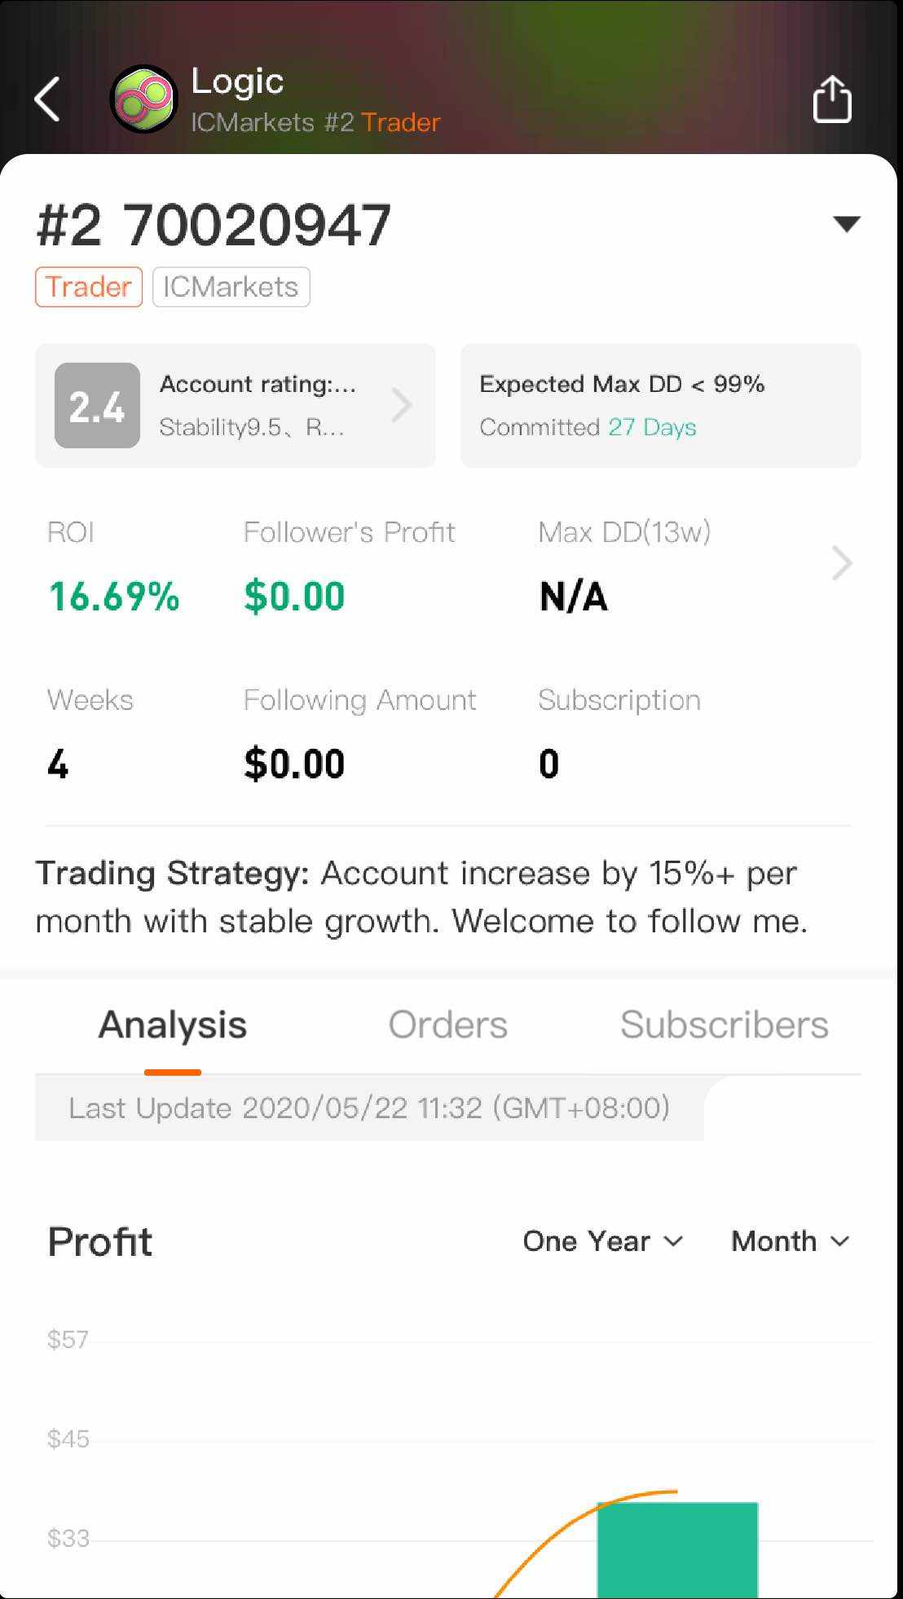Open the Expected Max DD card
The height and width of the screenshot is (1599, 903).
click(x=660, y=405)
